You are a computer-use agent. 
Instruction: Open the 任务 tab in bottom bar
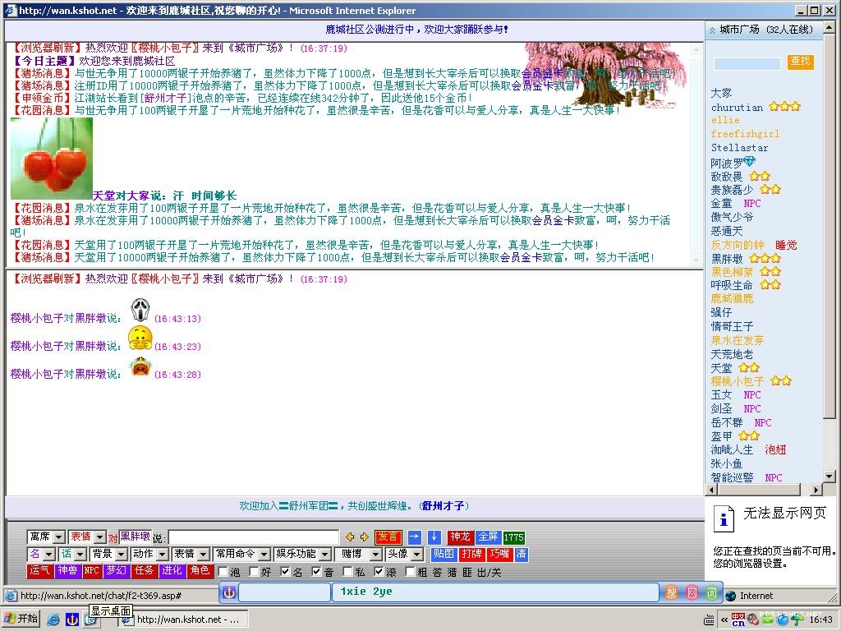145,570
